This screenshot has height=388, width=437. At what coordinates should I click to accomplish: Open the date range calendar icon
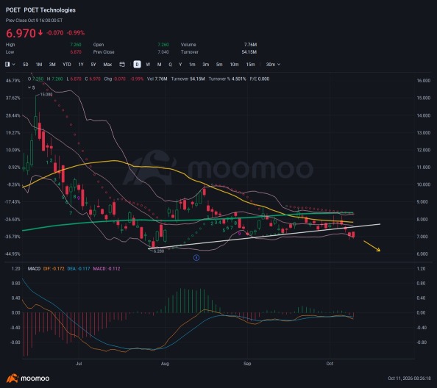click(x=122, y=64)
